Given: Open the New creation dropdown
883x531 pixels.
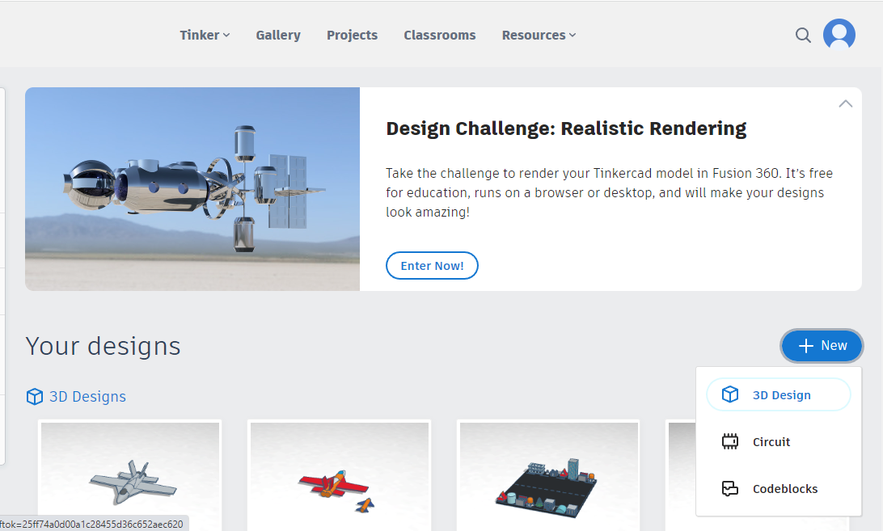Looking at the screenshot, I should [822, 345].
